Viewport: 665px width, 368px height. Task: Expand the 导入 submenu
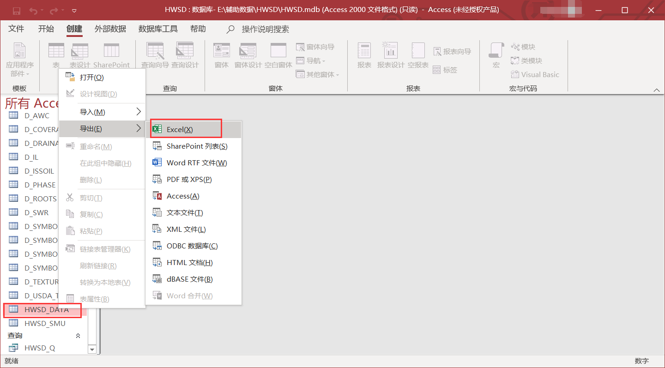[102, 112]
